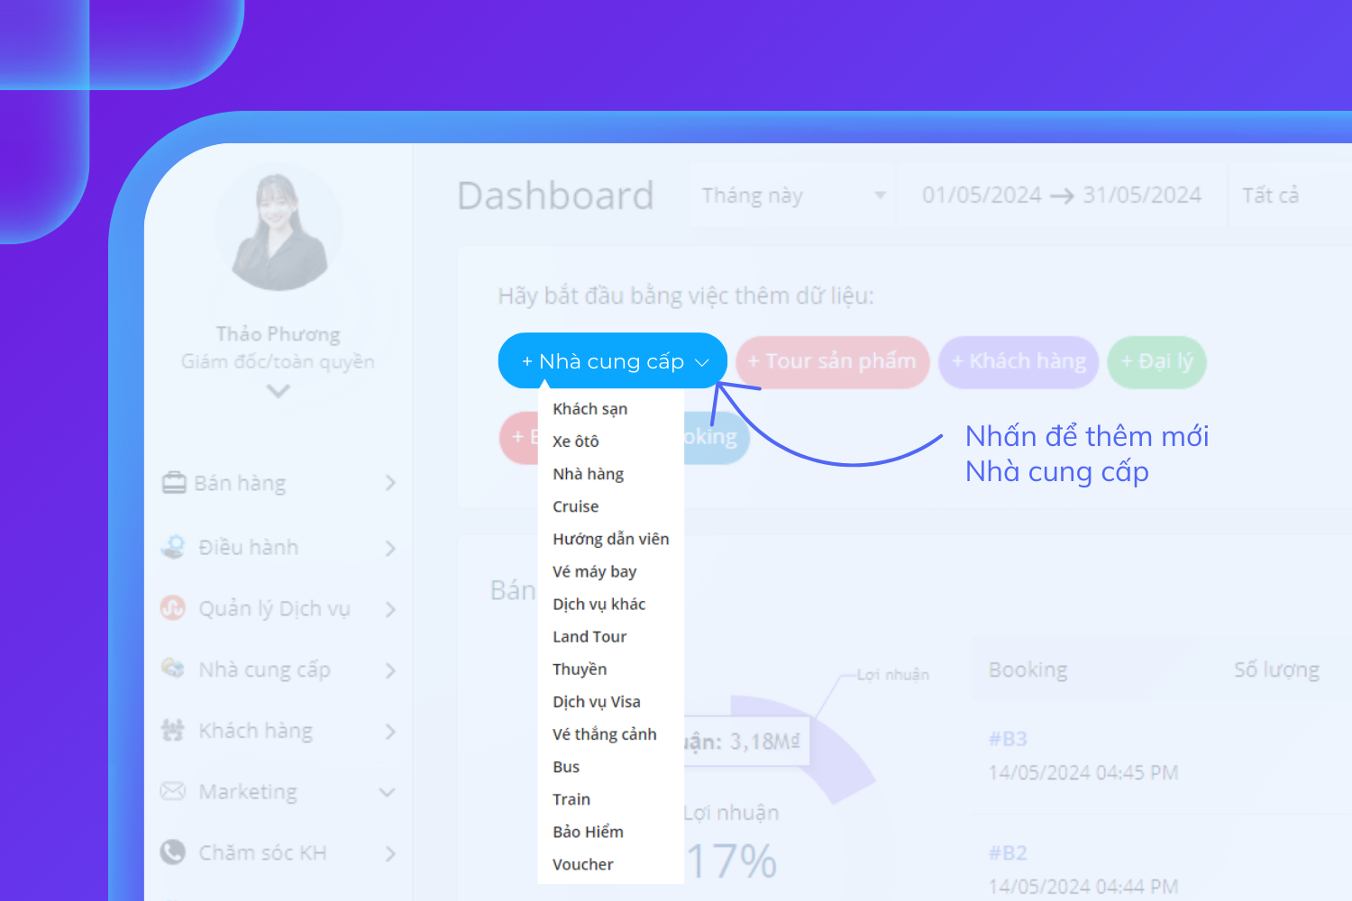Open the Tháng này period dropdown
The width and height of the screenshot is (1352, 901).
(x=792, y=196)
